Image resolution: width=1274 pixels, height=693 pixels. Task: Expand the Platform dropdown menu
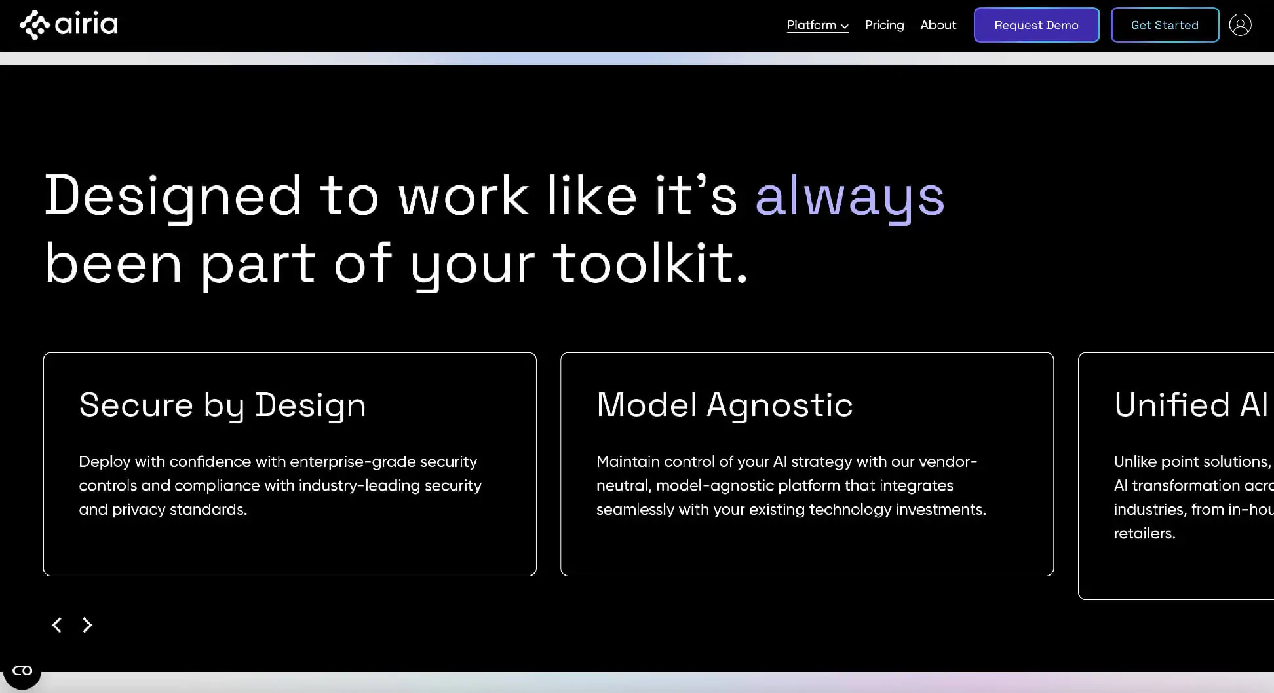coord(817,25)
